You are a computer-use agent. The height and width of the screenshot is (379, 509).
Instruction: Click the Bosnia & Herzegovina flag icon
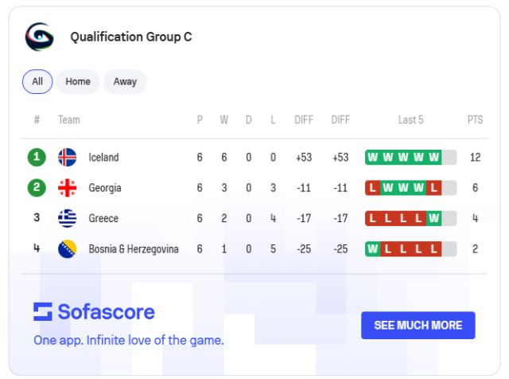(x=68, y=249)
